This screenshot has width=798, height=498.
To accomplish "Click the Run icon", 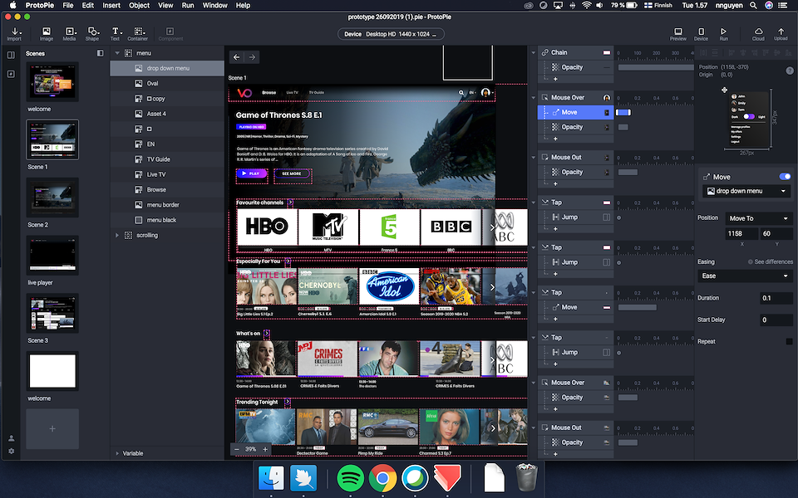I will pos(724,33).
